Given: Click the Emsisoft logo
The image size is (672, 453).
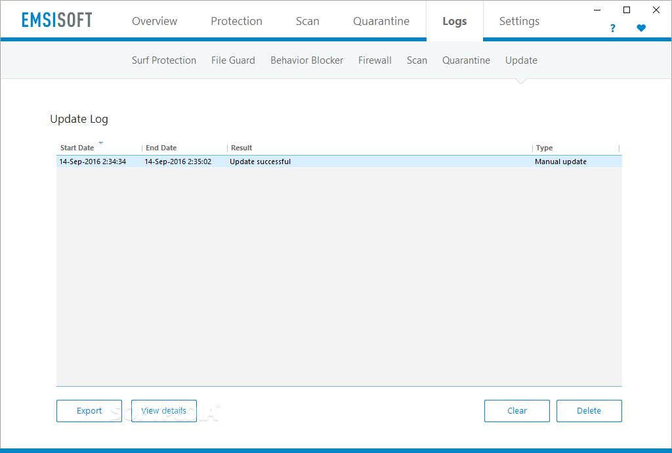Looking at the screenshot, I should click(x=57, y=20).
